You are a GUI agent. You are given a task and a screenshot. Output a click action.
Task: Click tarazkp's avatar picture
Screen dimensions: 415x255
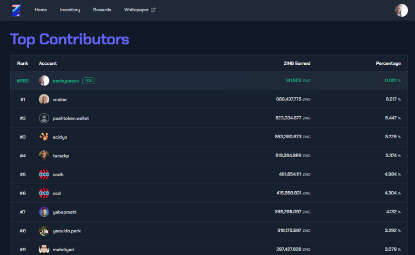44,156
